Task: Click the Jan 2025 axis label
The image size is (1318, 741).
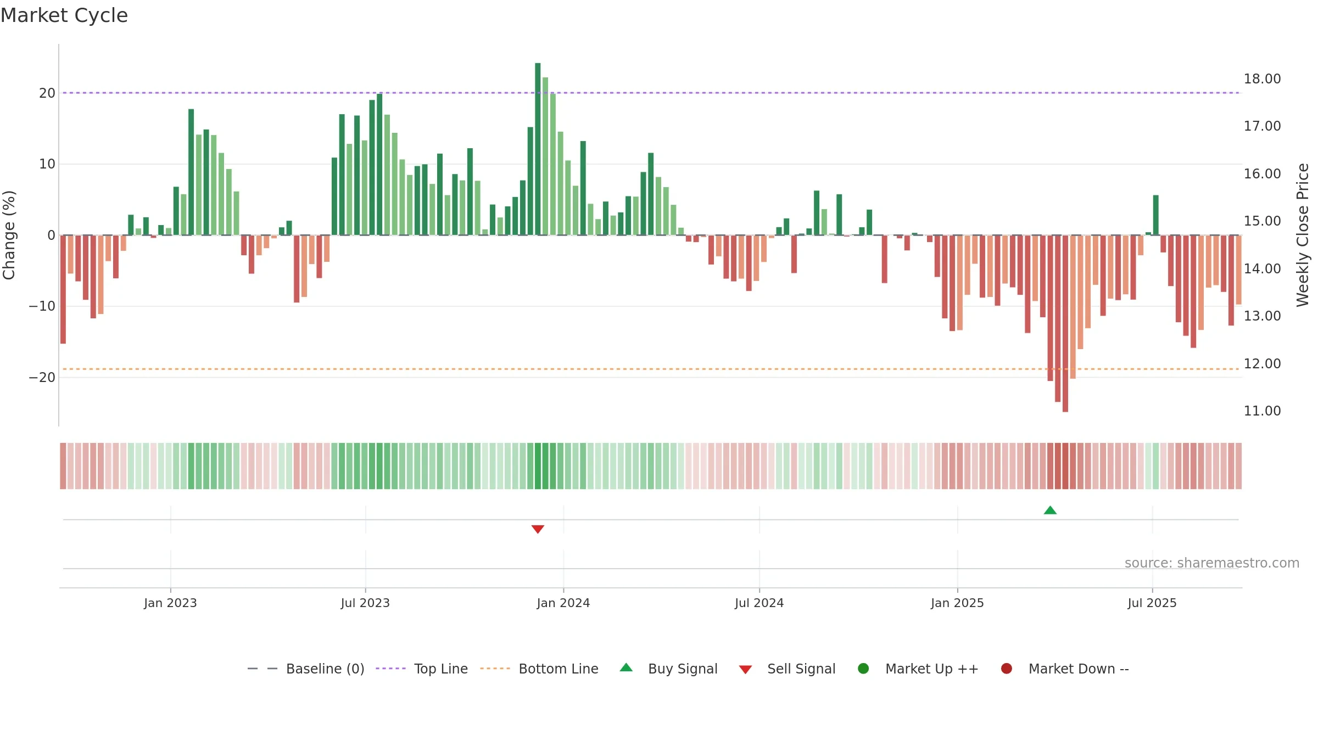Action: point(957,603)
